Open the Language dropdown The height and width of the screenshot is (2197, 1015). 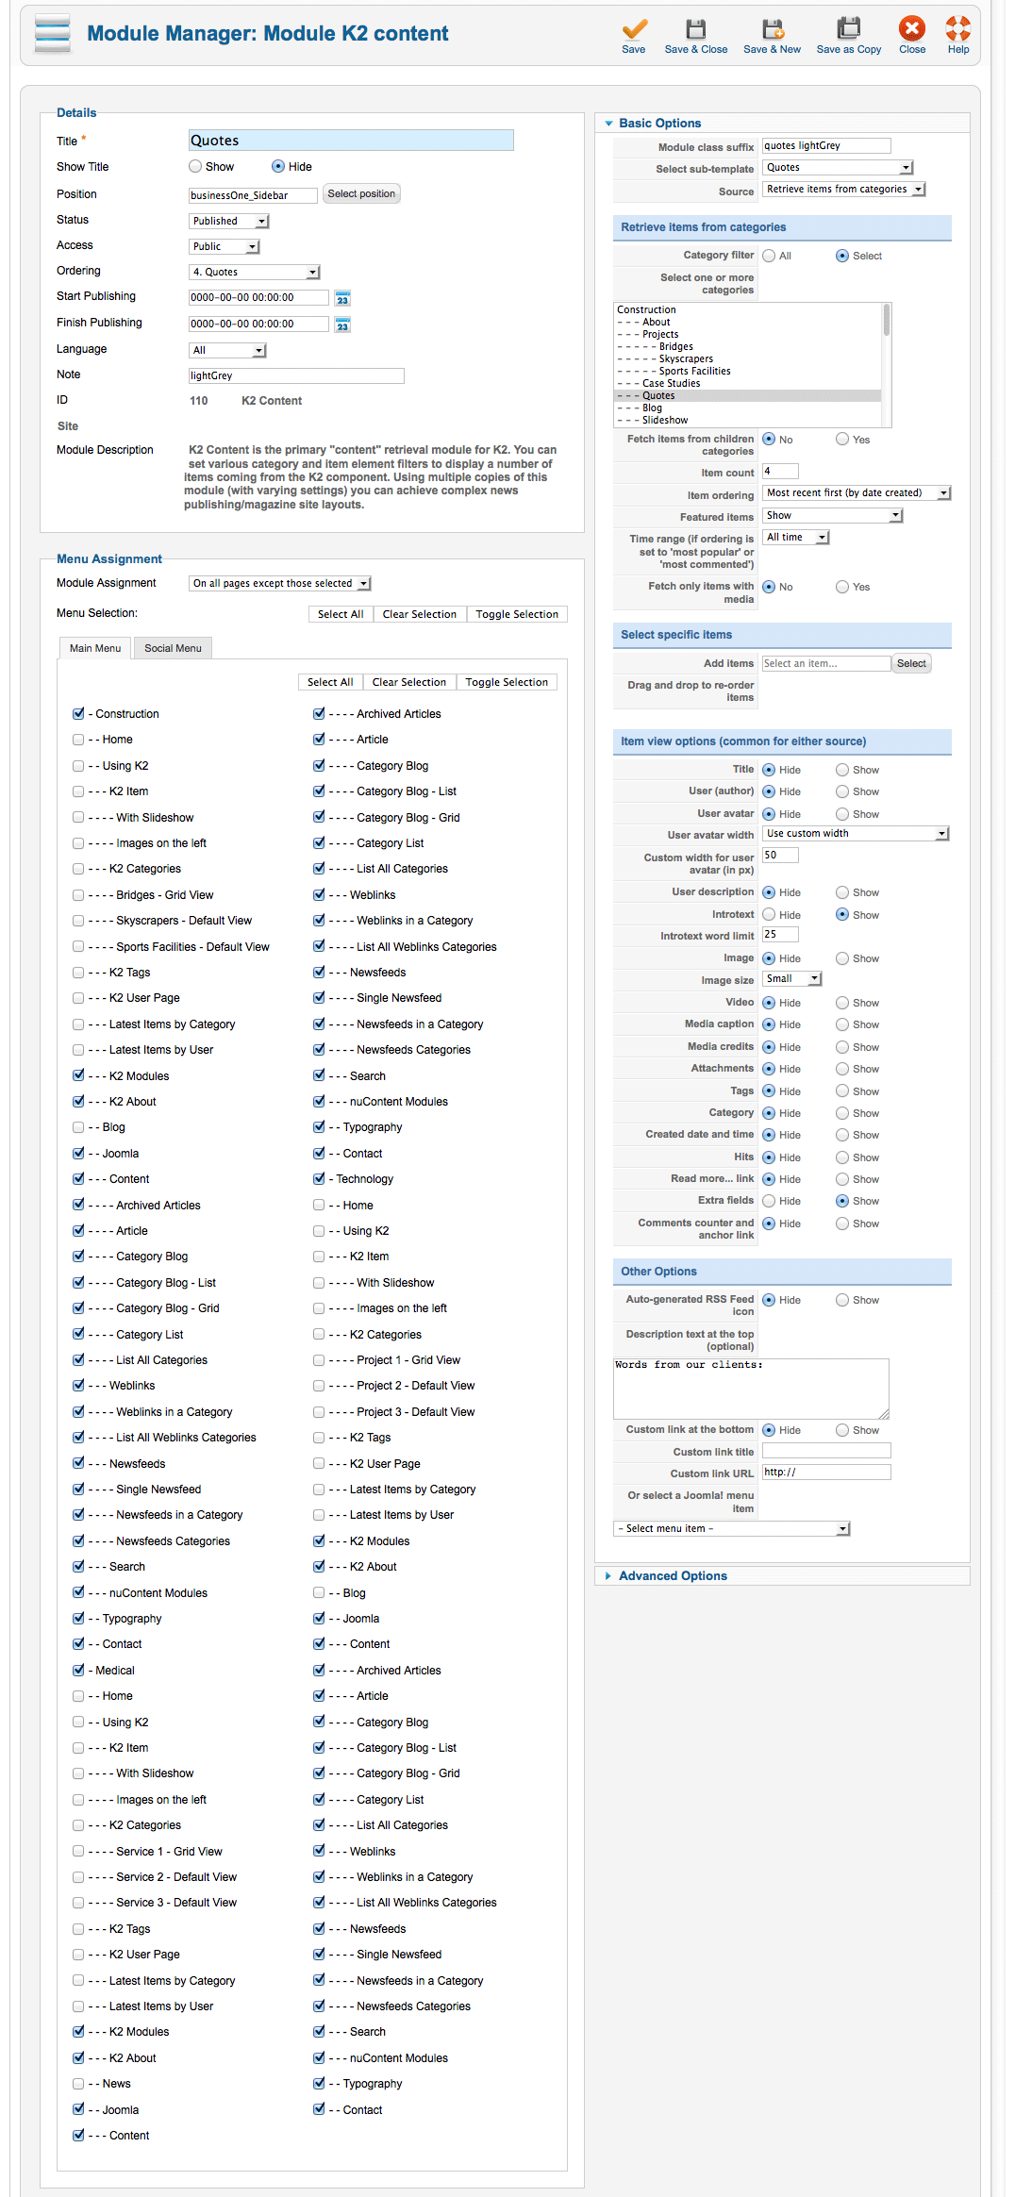227,351
